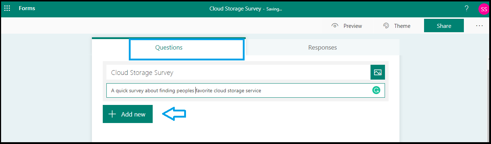Click the Preview eye icon
Viewport: 491px width, 144px height.
point(335,26)
